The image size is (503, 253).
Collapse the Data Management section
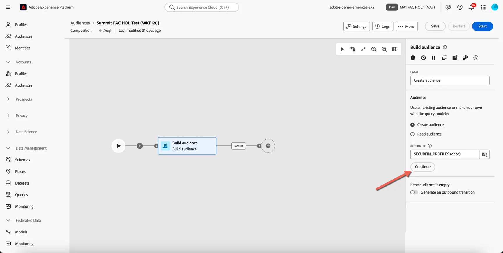(8, 148)
